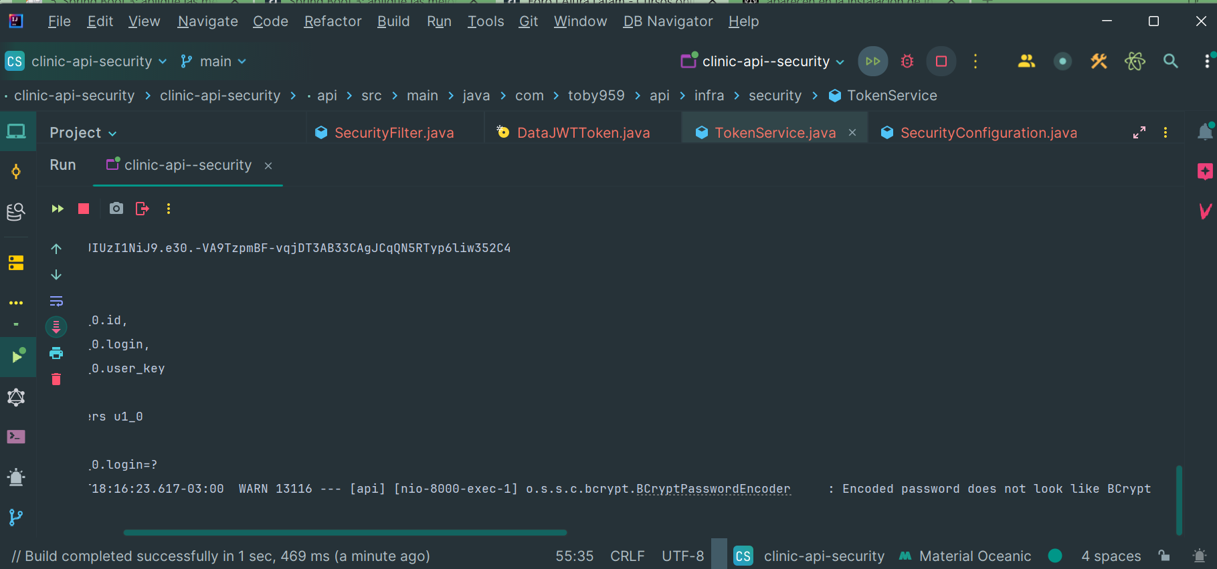The image size is (1217, 569).
Task: Open the clinic-api--security run configuration dropdown
Action: [x=763, y=62]
